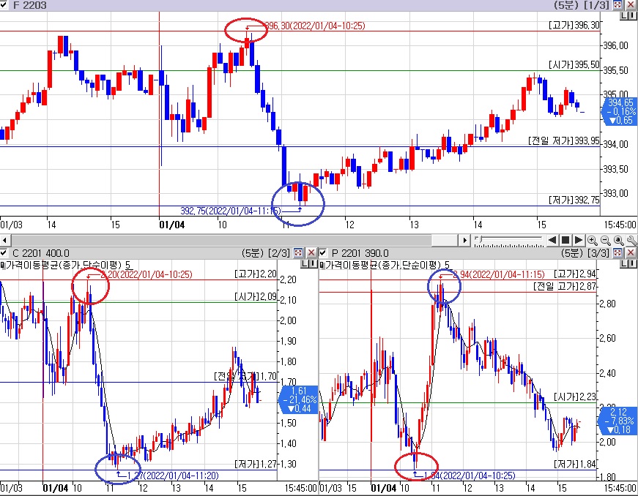
Task: Close the P 2201 390.0 chart pane
Action: coord(631,253)
